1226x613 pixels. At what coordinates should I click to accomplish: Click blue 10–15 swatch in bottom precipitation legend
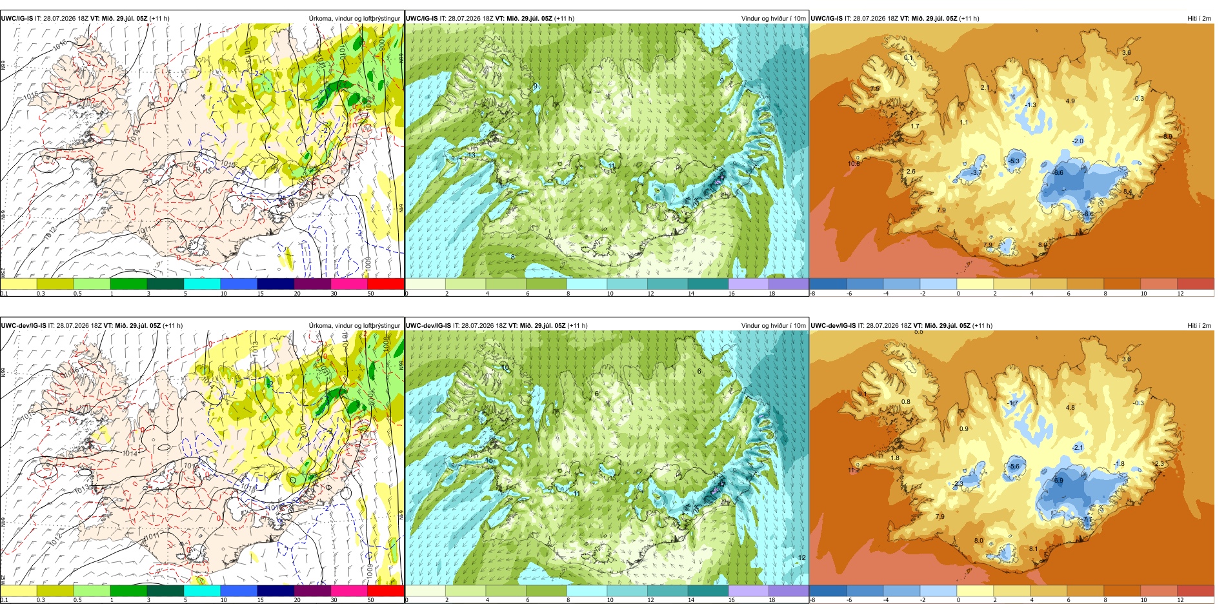pyautogui.click(x=239, y=590)
